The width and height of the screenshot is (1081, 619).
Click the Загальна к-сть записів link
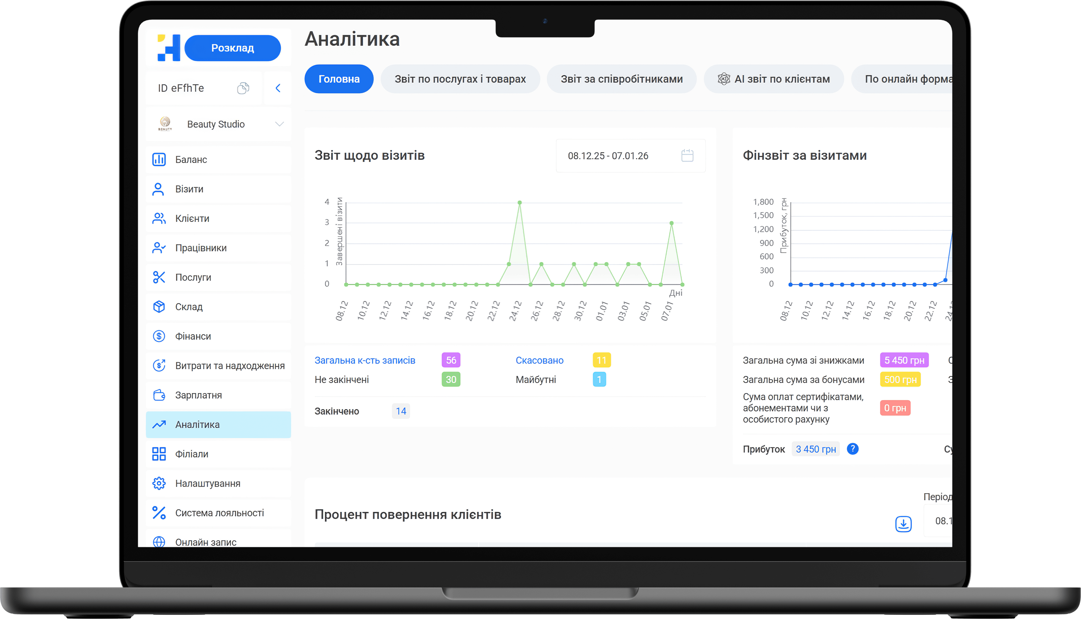click(x=365, y=360)
